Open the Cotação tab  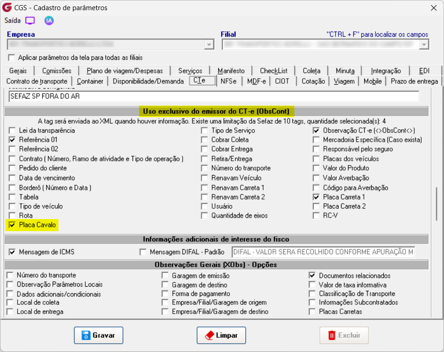[313, 81]
